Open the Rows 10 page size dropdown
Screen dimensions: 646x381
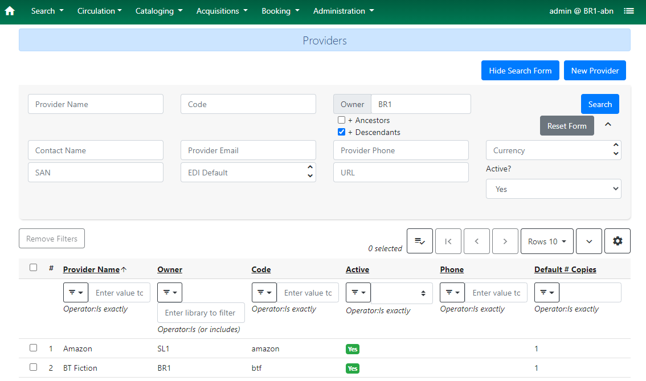[546, 241]
